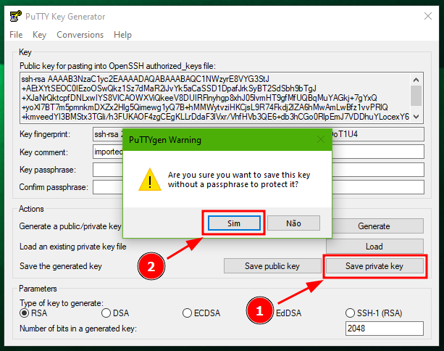Click Save public key button
The image size is (444, 351).
click(x=272, y=266)
